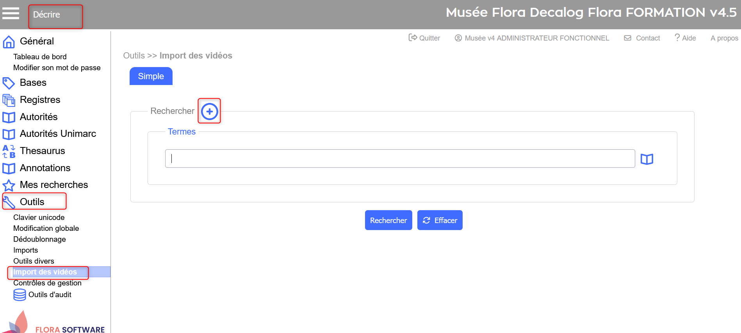
Task: Click the Mes recherches star icon
Action: point(9,185)
